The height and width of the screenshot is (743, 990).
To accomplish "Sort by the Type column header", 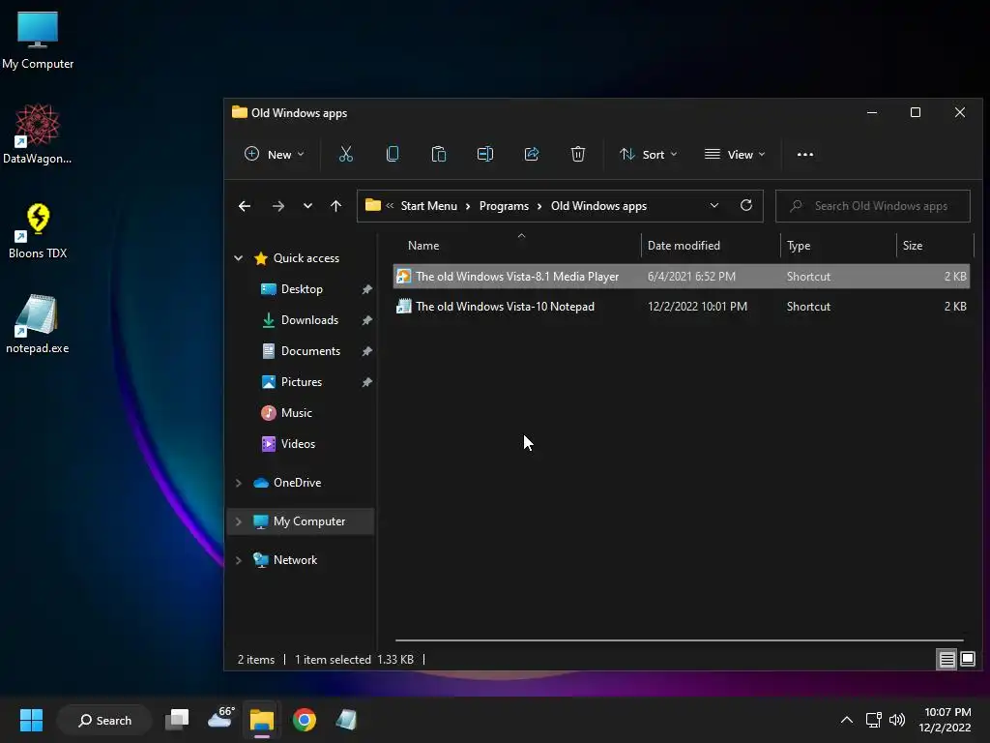I will pyautogui.click(x=838, y=245).
